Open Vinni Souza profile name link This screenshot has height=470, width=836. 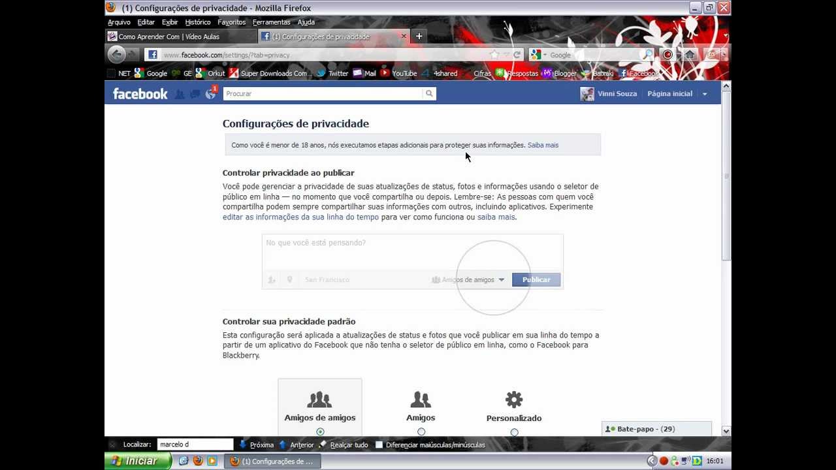pyautogui.click(x=617, y=94)
